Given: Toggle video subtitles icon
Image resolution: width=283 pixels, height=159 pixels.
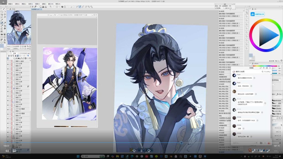Looking at the screenshot, I should 14,151.
